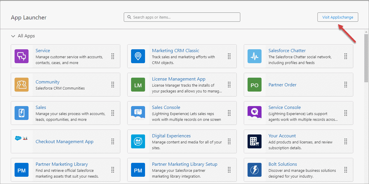This screenshot has width=369, height=184.
Task: Open the Sales Console link
Action: tap(166, 107)
